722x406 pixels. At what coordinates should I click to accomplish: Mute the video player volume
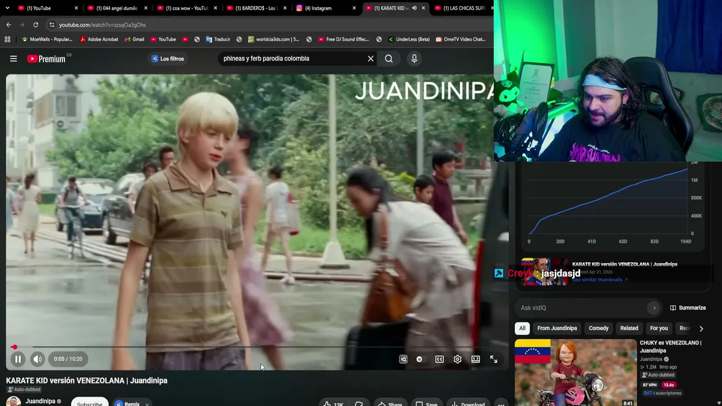[x=37, y=359]
